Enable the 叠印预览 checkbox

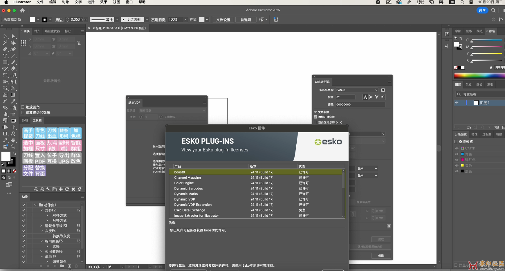[x=456, y=142]
